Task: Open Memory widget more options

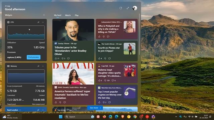Action: coord(43,66)
